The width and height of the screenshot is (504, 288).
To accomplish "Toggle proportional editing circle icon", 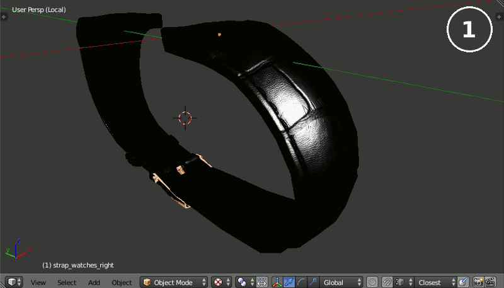I will pos(372,282).
